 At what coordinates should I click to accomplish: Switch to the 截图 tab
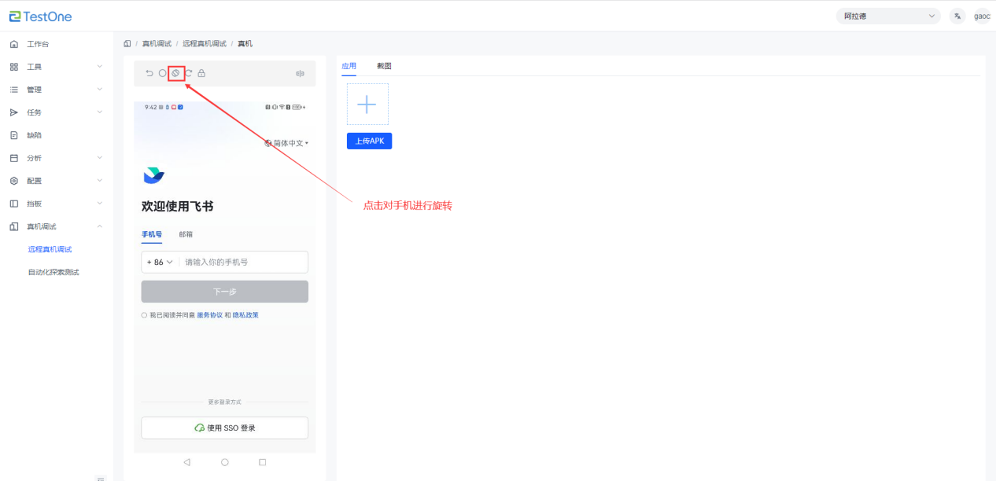pos(384,66)
